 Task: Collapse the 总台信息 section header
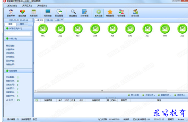18,71
